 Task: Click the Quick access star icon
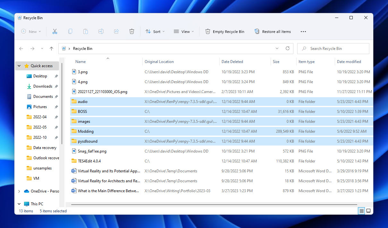coord(27,66)
